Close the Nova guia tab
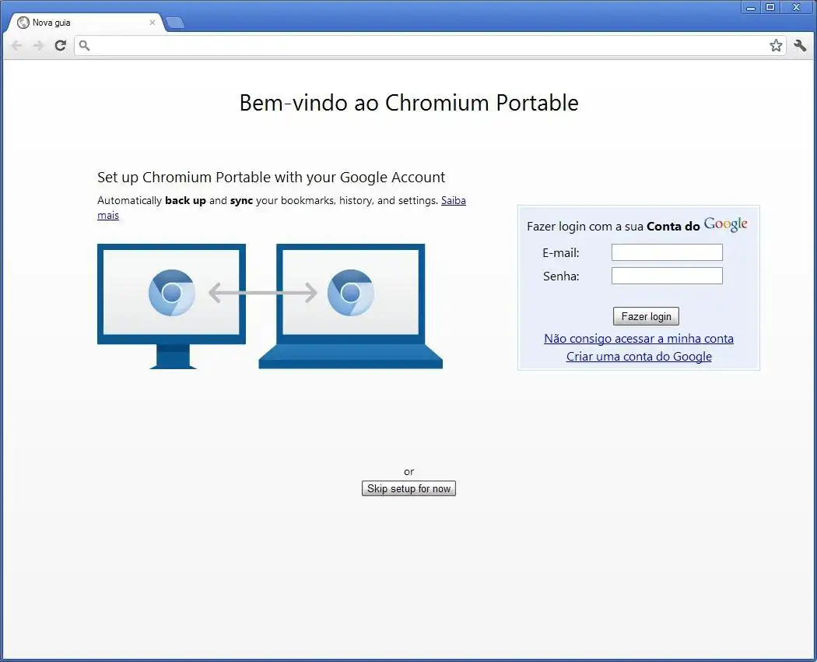The height and width of the screenshot is (662, 817). (153, 23)
